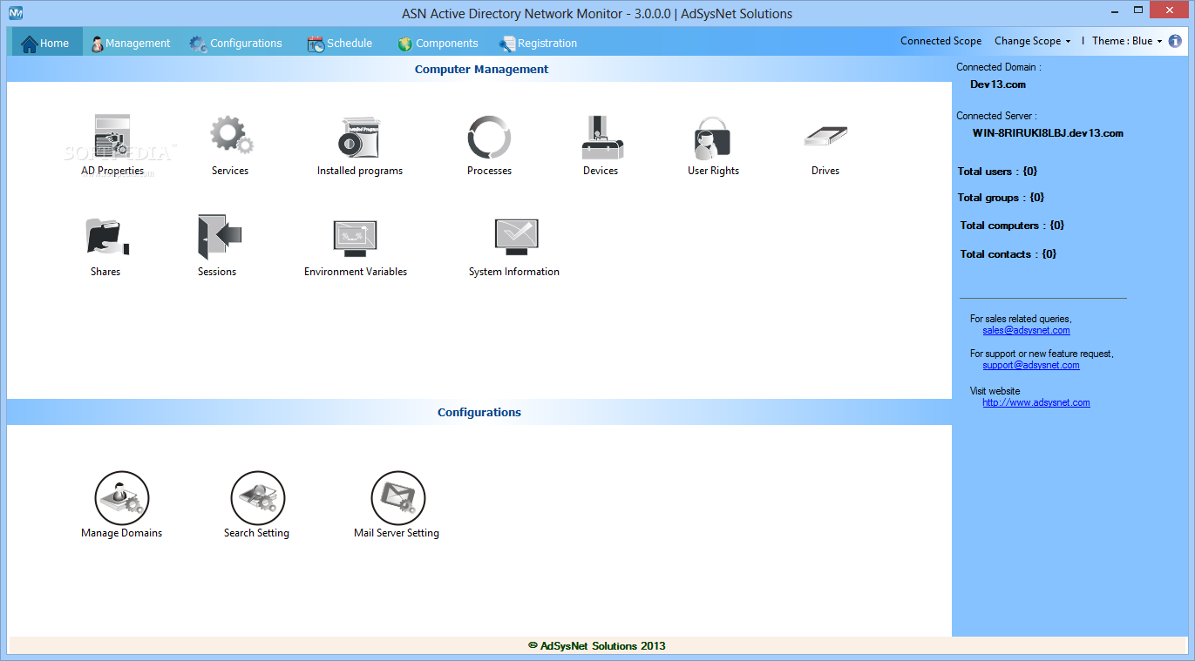
Task: Open the Services gears icon
Action: [x=231, y=136]
